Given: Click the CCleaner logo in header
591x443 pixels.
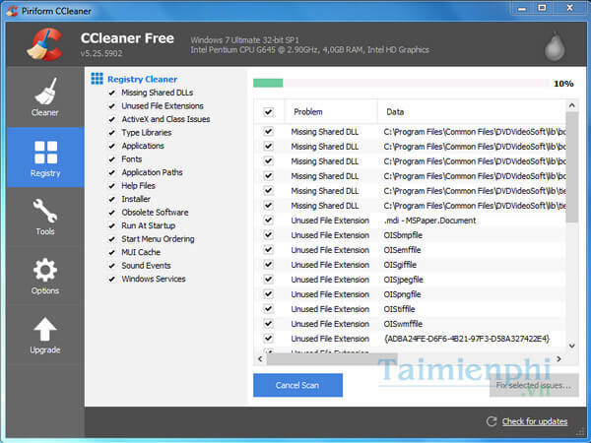Looking at the screenshot, I should [x=44, y=44].
